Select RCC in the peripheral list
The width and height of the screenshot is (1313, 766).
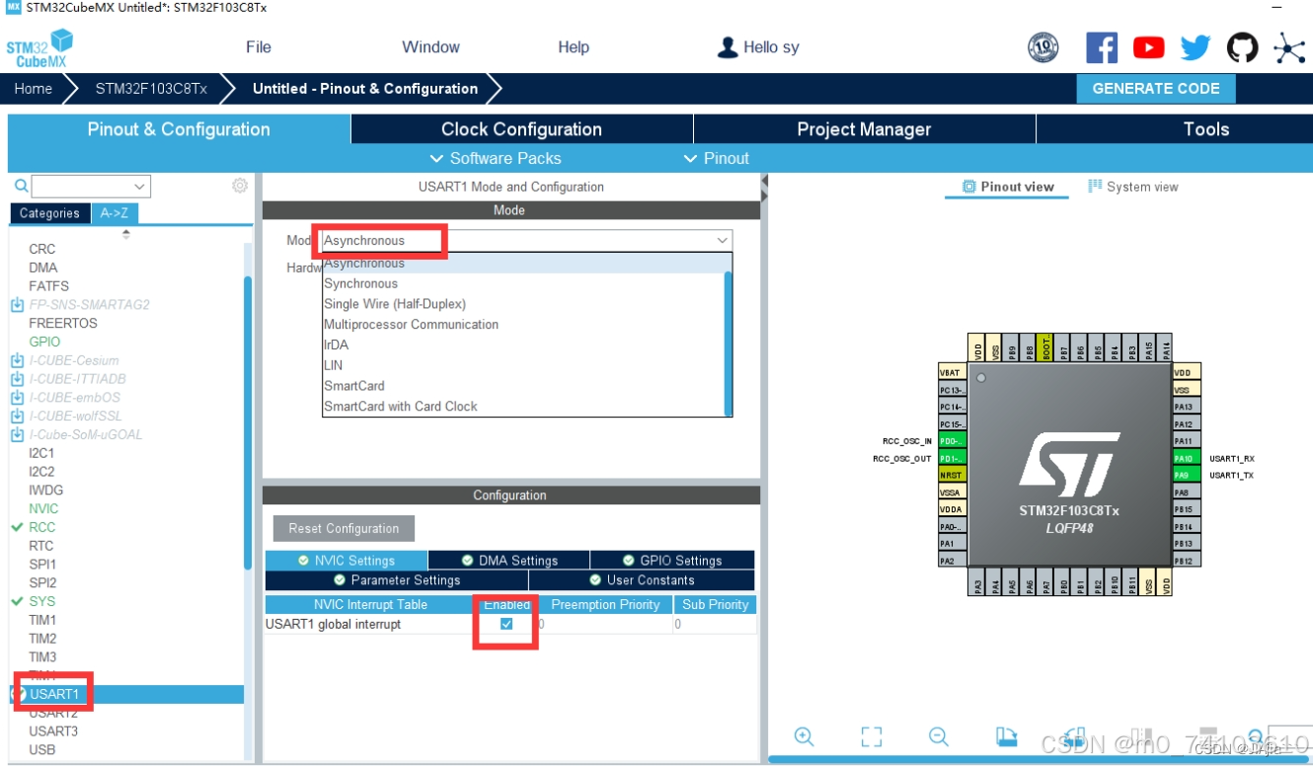pos(42,527)
